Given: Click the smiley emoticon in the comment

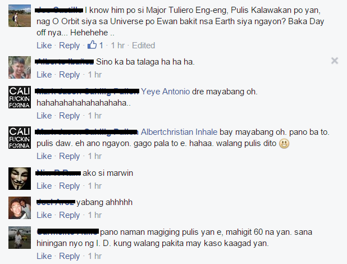Looking at the screenshot, I should pos(284,144).
